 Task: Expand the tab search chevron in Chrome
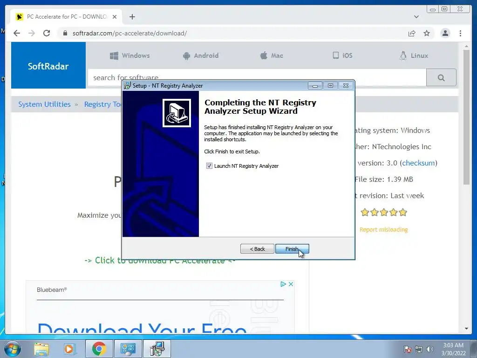coord(416,17)
